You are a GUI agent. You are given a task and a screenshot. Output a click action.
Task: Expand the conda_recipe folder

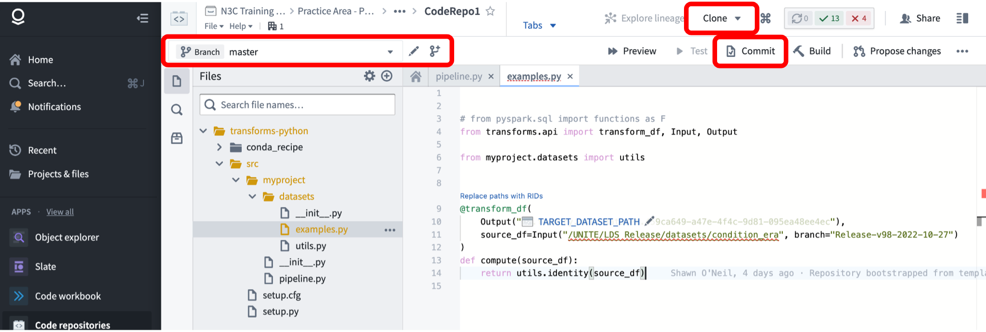coord(219,147)
